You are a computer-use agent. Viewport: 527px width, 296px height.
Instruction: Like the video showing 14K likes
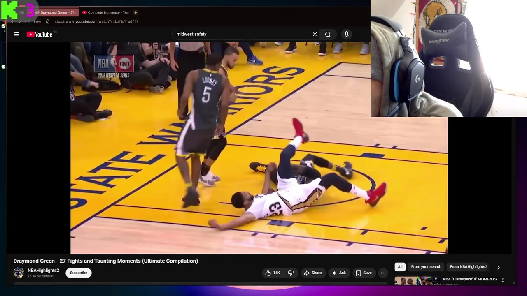273,273
